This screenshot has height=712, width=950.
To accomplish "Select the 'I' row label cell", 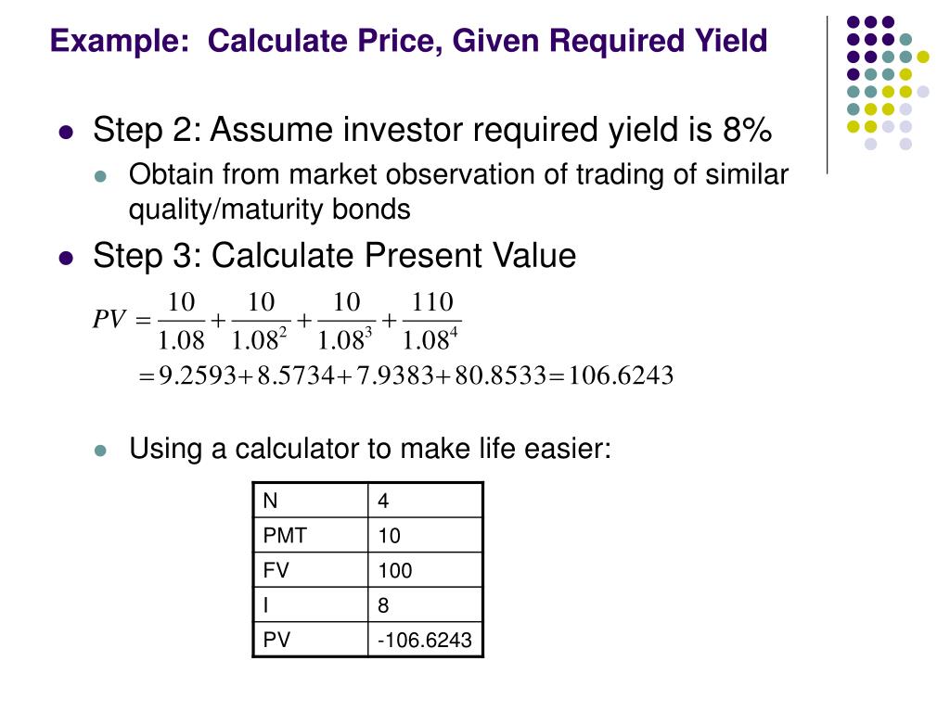I will (x=310, y=604).
